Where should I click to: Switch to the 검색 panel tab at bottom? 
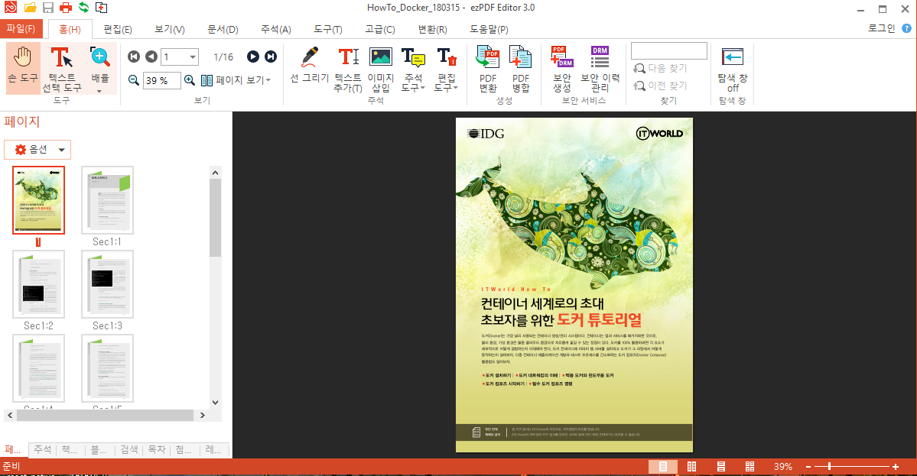(x=129, y=450)
